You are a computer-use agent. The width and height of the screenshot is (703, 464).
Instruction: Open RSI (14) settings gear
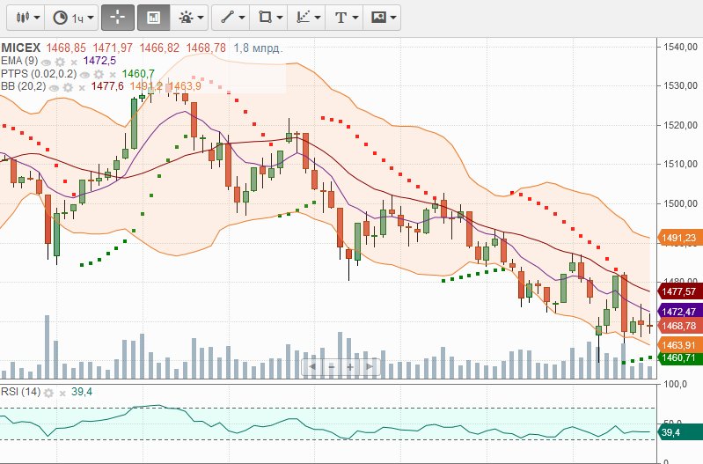pos(49,392)
